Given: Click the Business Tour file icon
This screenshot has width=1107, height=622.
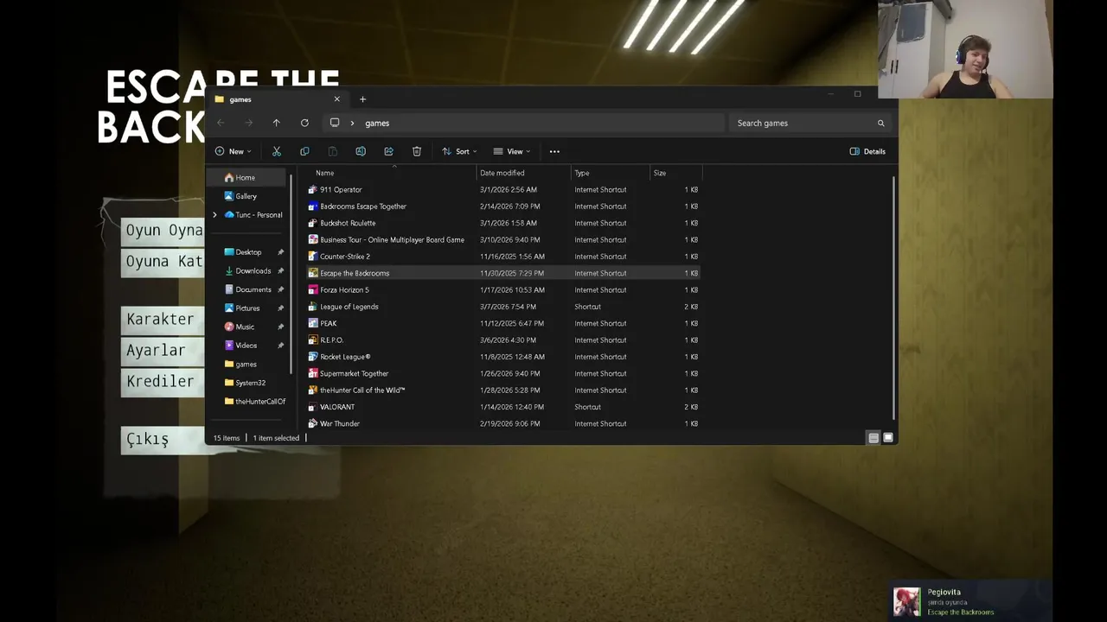Looking at the screenshot, I should [x=313, y=239].
